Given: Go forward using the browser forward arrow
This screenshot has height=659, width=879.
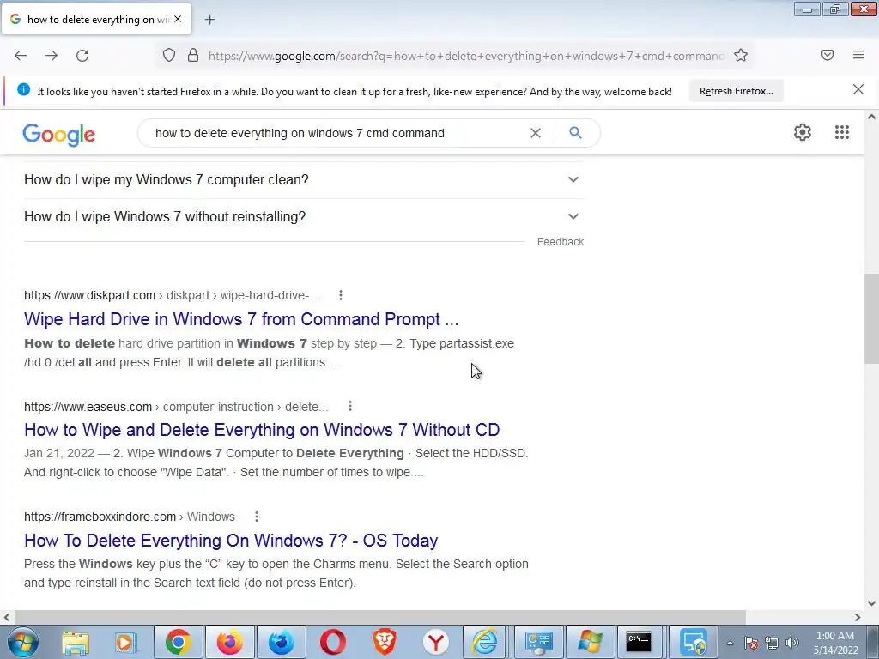Looking at the screenshot, I should point(52,56).
